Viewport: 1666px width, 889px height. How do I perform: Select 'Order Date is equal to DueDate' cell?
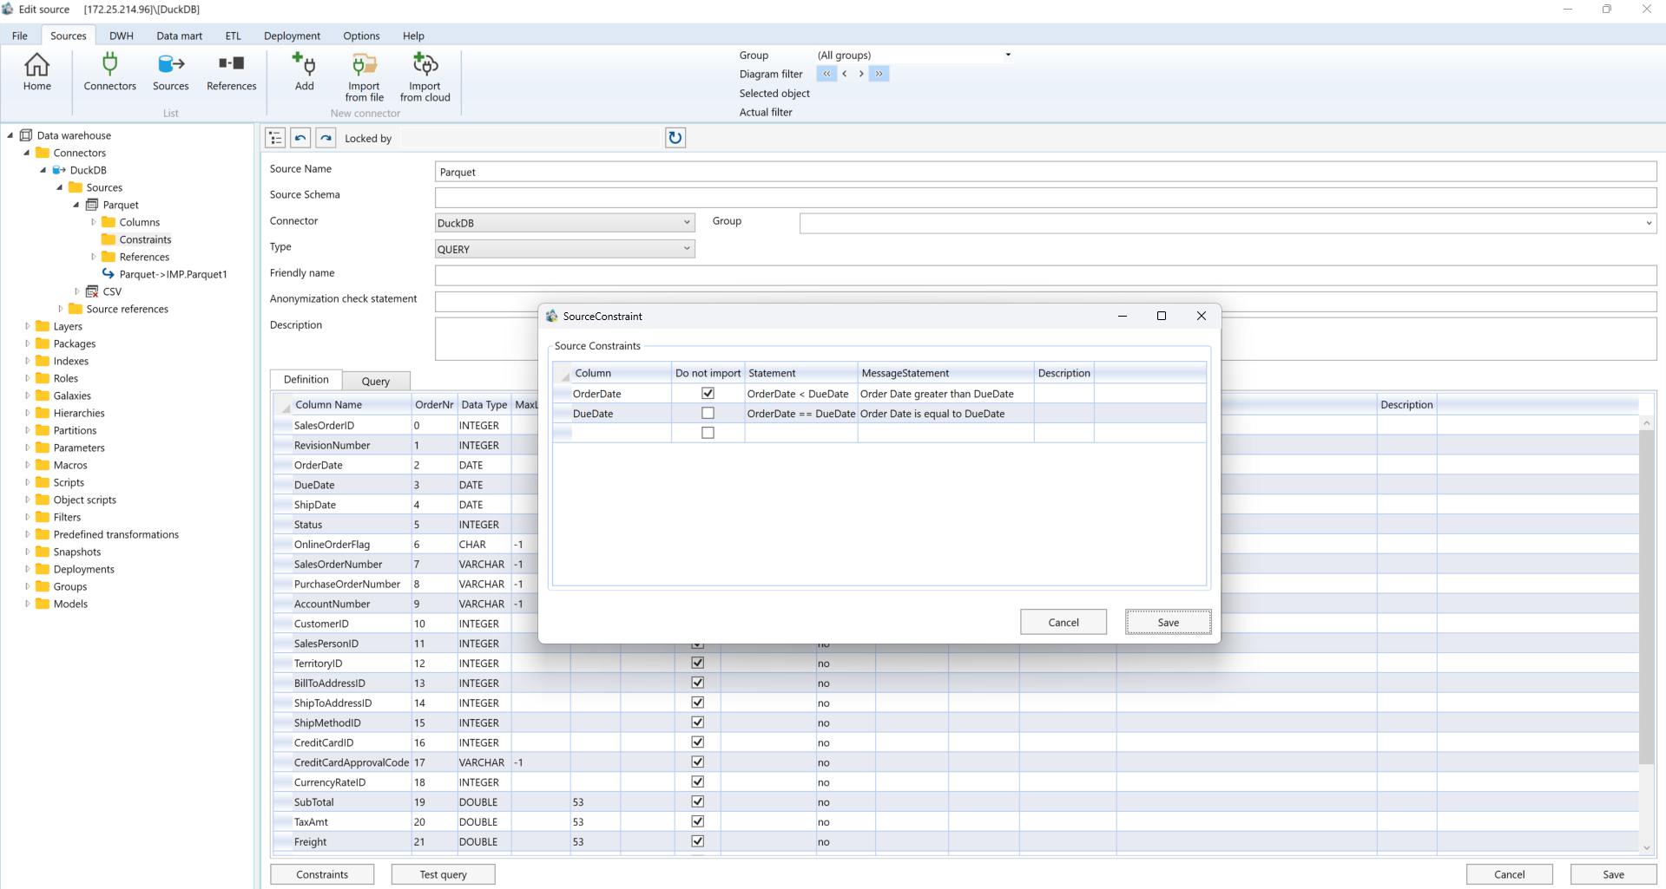(945, 414)
